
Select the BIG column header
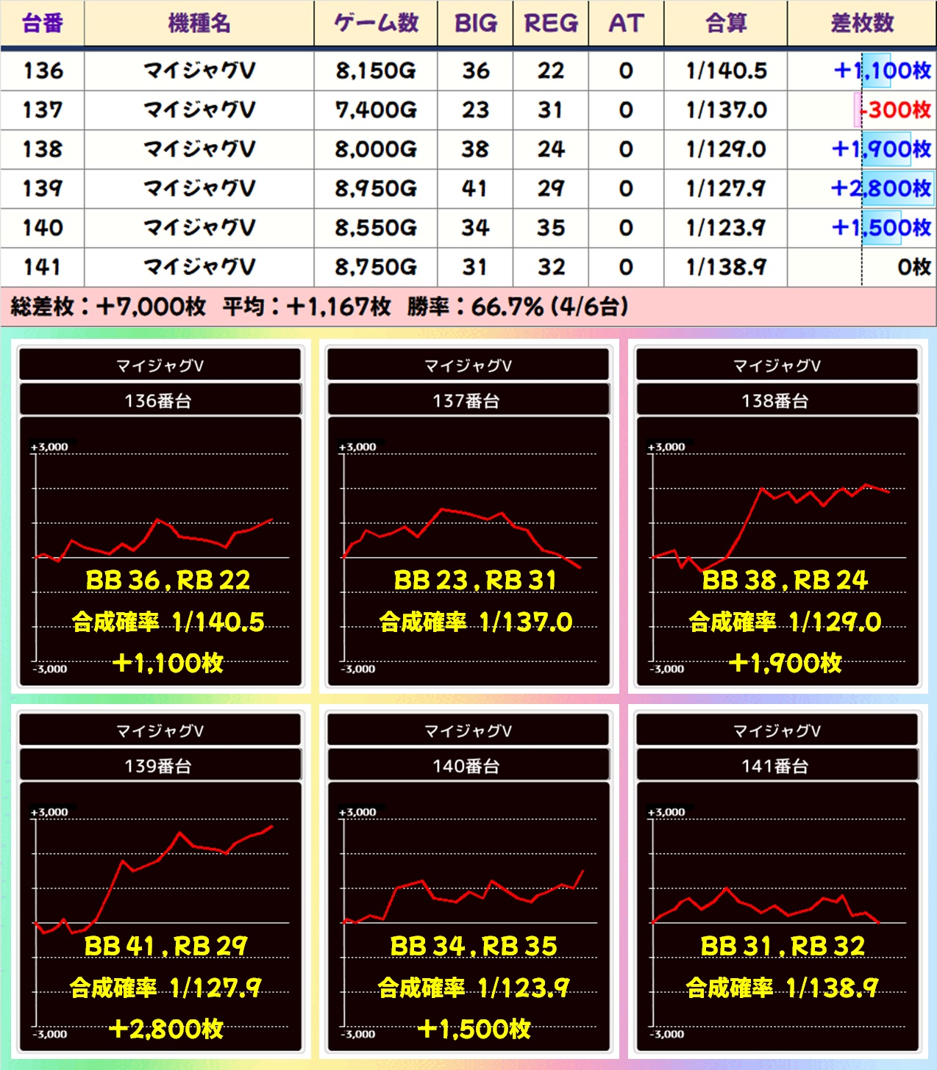[x=476, y=24]
